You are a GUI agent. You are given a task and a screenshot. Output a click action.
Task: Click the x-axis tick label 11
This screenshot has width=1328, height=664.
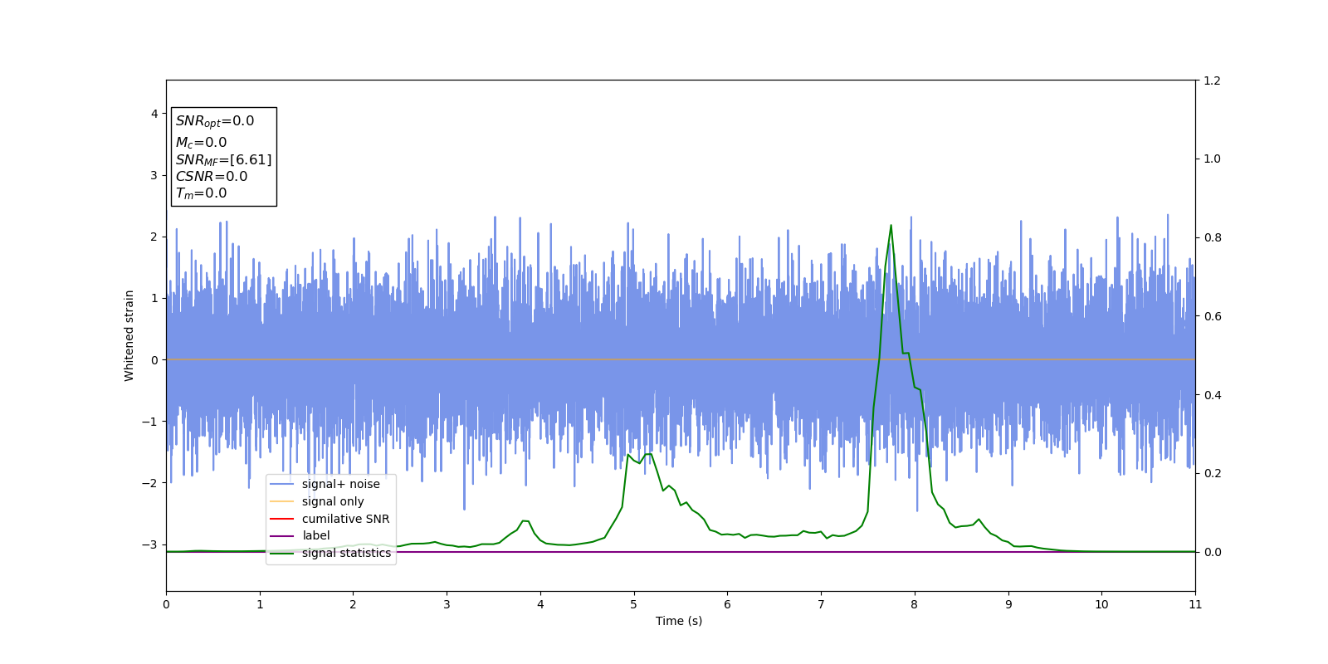coord(1195,604)
